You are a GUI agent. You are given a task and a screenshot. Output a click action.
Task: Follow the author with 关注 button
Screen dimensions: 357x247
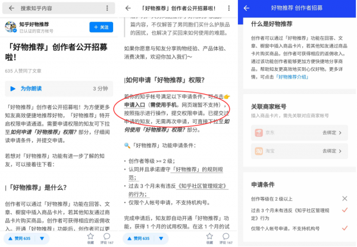coord(101,27)
